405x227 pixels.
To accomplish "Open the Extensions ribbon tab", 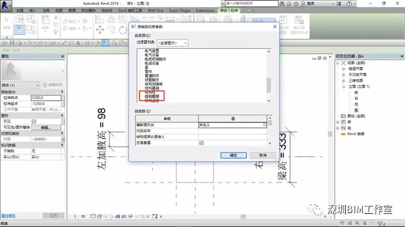I will tap(205, 10).
